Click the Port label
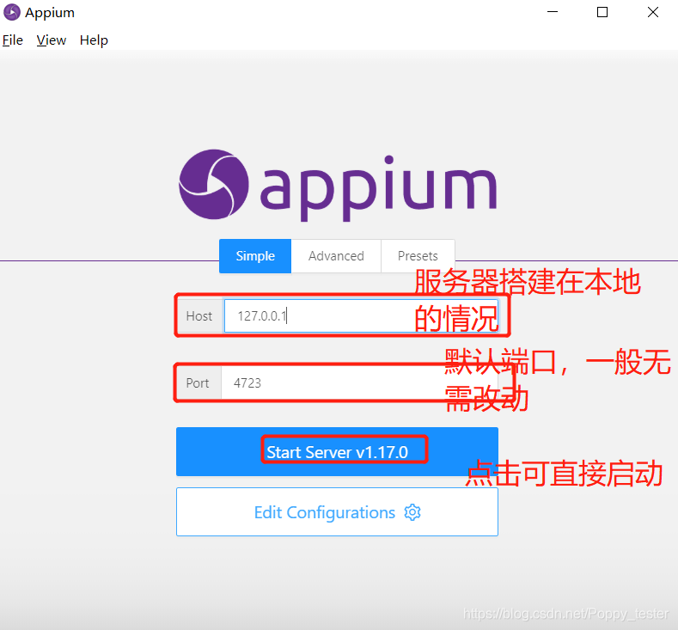The height and width of the screenshot is (630, 678). (198, 383)
